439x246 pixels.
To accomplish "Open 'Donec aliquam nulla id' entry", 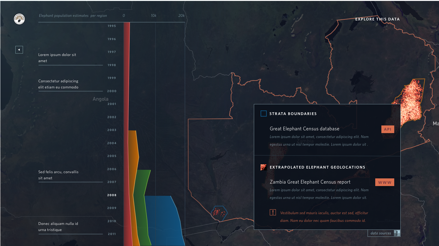I will coord(58,227).
